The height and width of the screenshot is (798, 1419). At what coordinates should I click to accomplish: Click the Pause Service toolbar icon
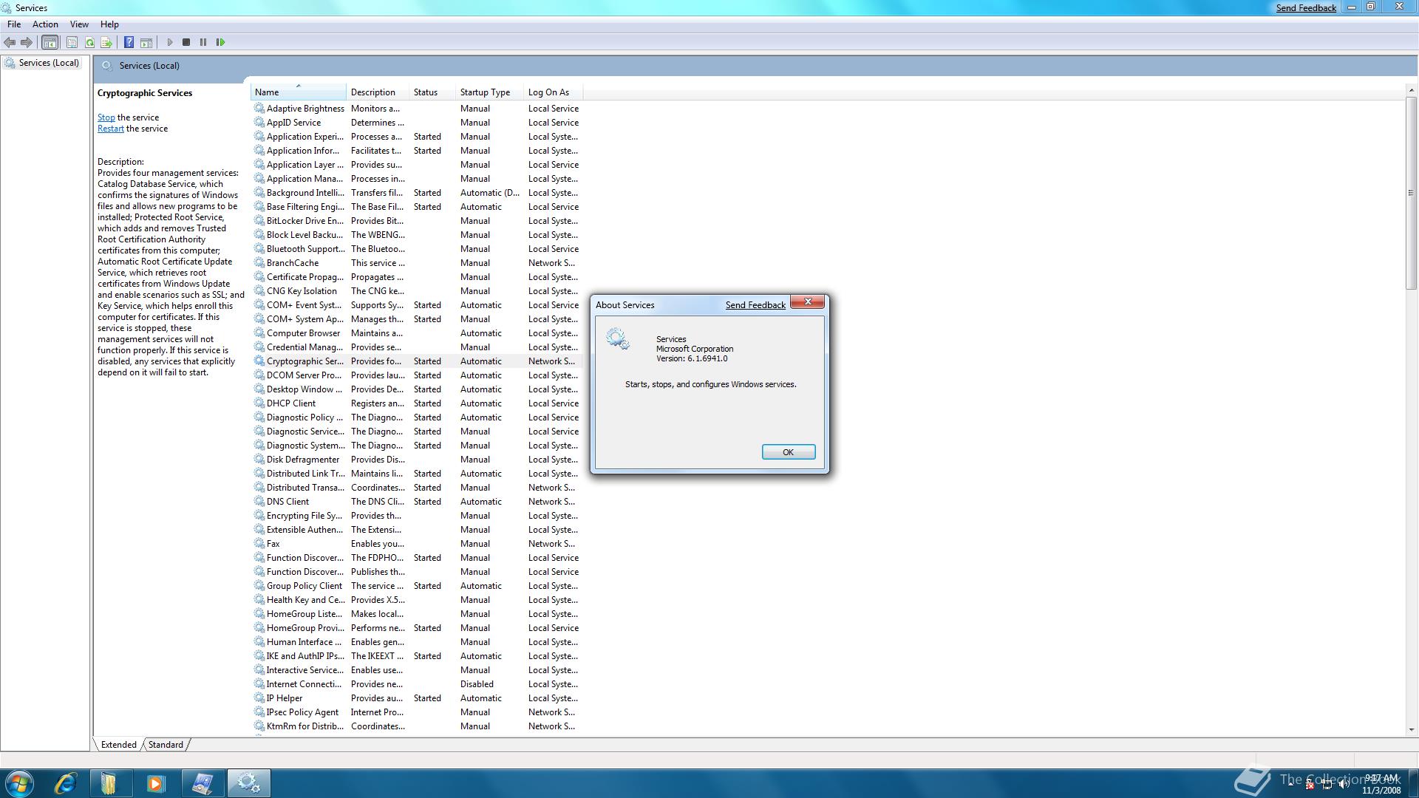click(x=203, y=42)
